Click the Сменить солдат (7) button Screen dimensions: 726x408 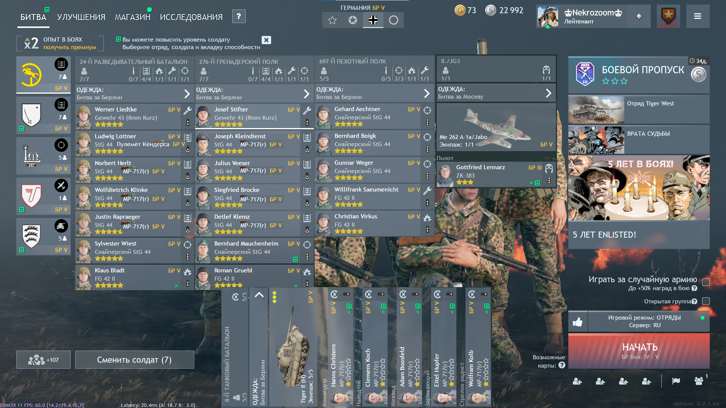pos(134,360)
